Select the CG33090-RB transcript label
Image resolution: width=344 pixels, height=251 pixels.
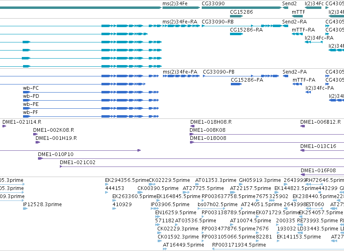pyautogui.click(x=217, y=22)
